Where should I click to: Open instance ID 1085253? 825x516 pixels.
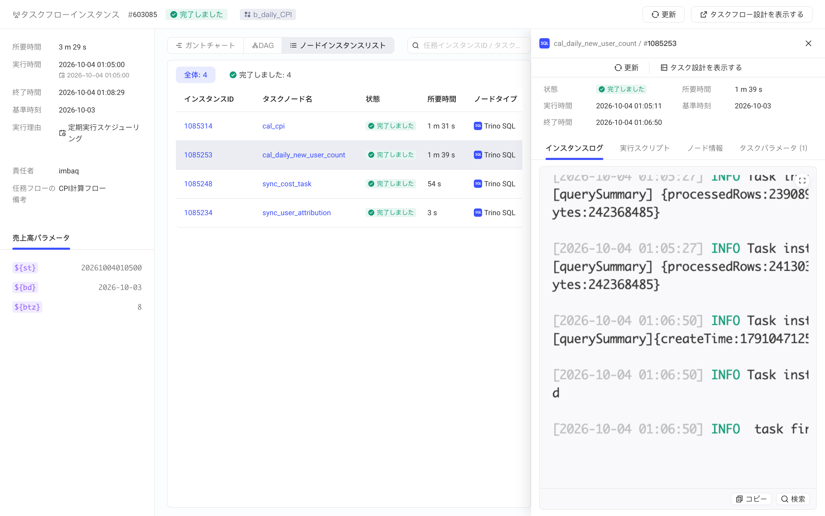pos(198,155)
